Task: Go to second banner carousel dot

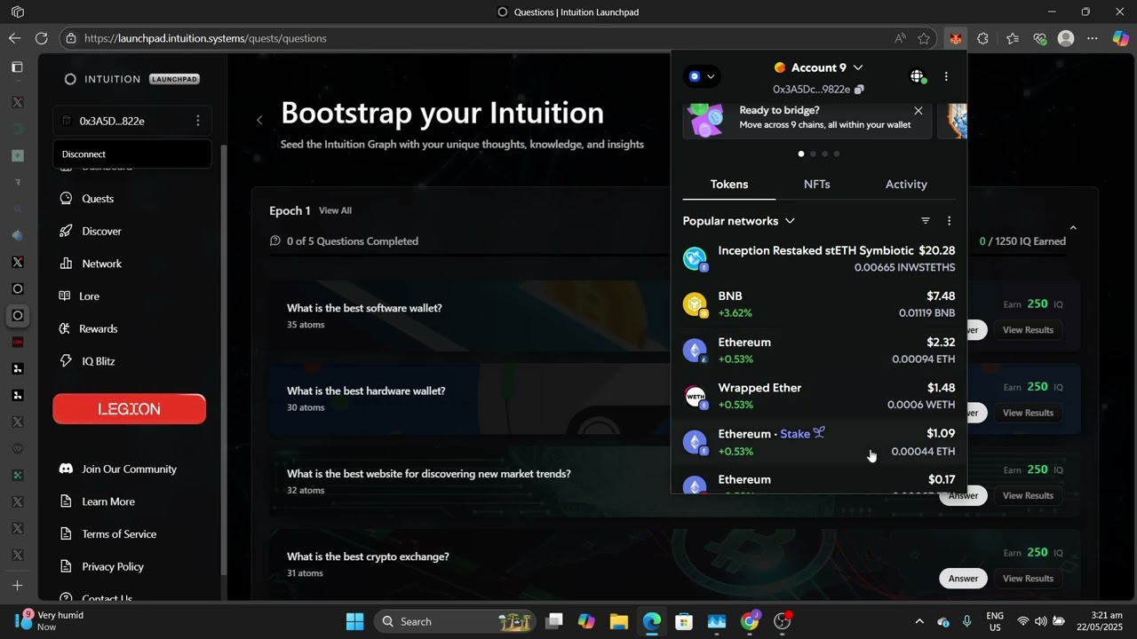Action: coord(813,154)
